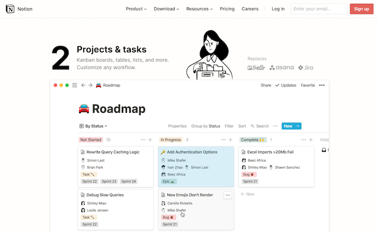Expand the Product dropdown menu

[x=136, y=9]
